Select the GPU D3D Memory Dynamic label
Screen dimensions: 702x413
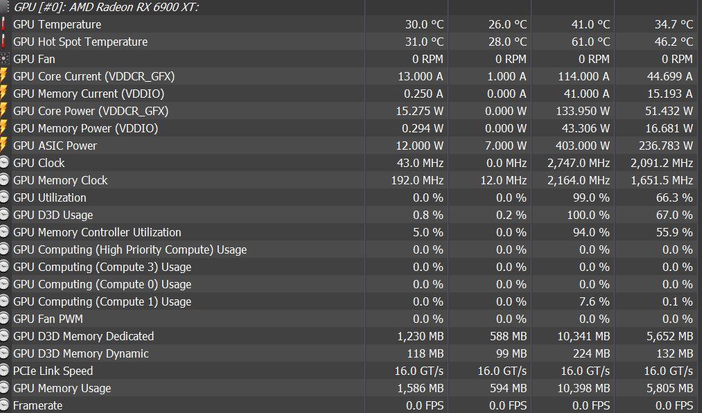81,354
